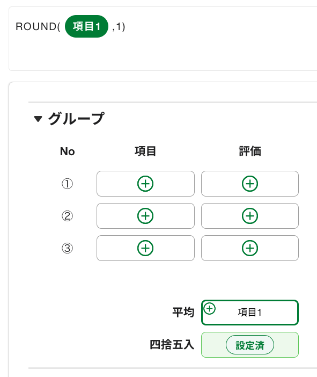Click the No column header
This screenshot has height=377, width=317.
pos(68,151)
